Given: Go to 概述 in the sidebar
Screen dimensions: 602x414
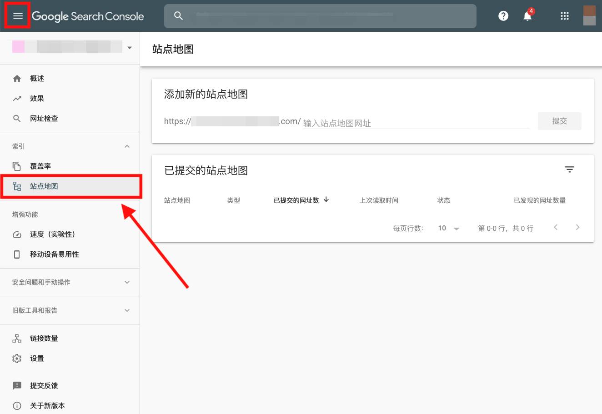Looking at the screenshot, I should pos(37,79).
